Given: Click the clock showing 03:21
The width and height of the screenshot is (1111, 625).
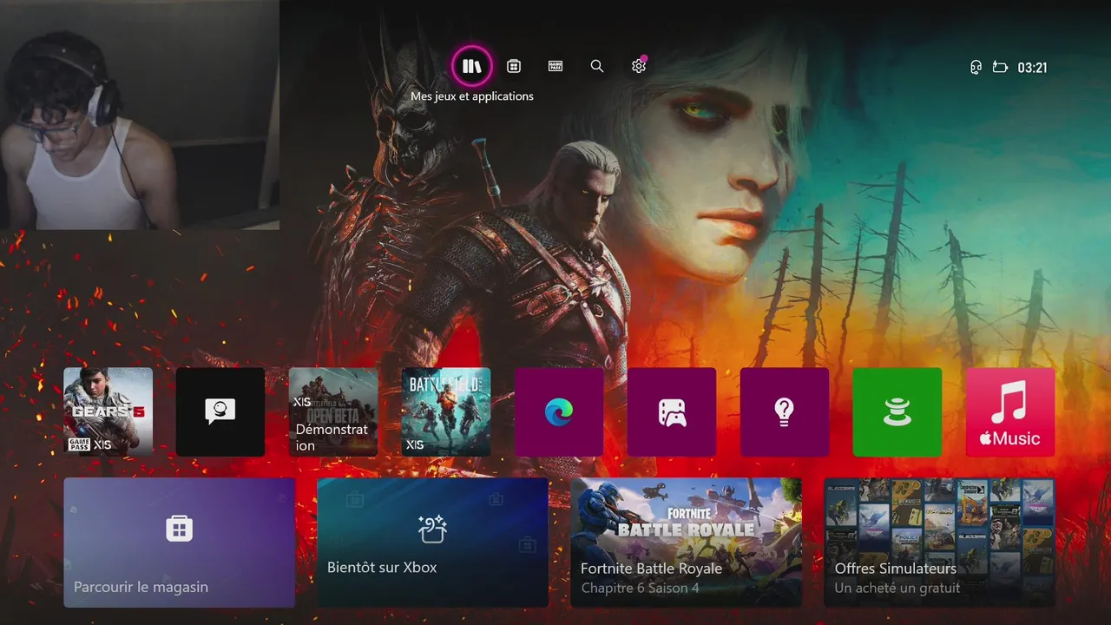Looking at the screenshot, I should tap(1032, 67).
